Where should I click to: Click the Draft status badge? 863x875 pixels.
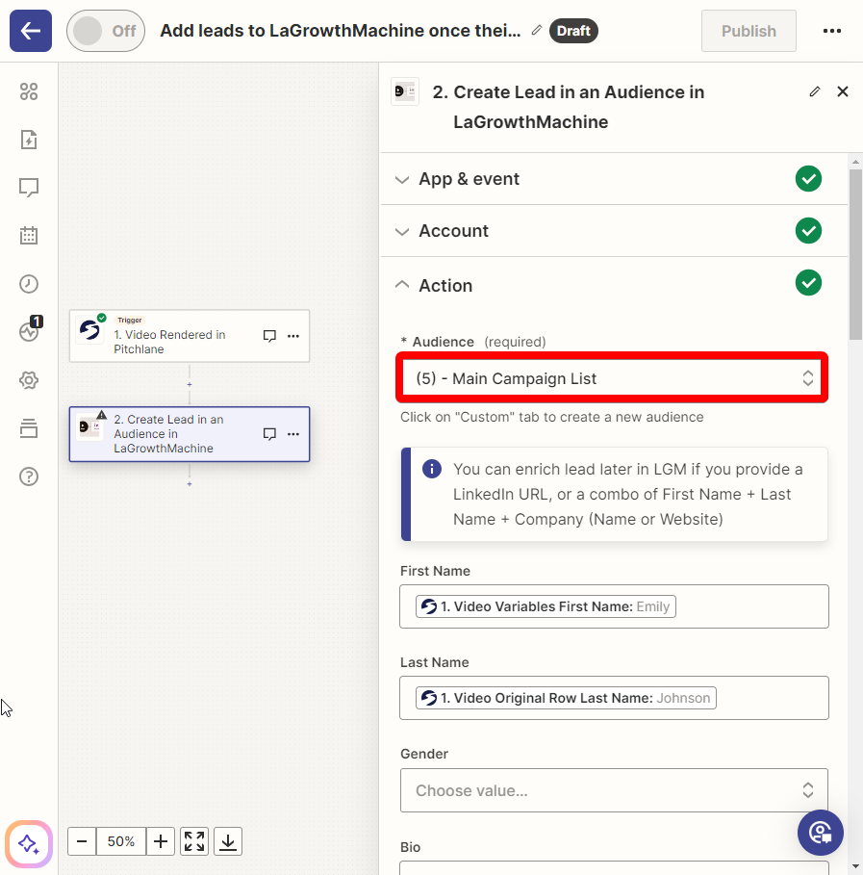pyautogui.click(x=573, y=31)
